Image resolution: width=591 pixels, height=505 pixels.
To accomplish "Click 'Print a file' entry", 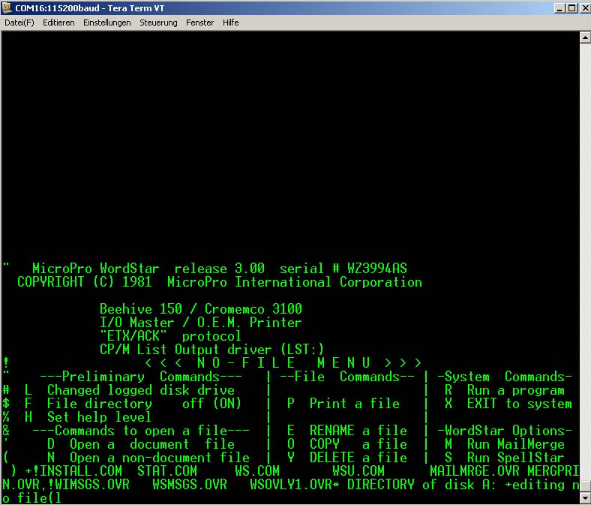I will pos(354,404).
